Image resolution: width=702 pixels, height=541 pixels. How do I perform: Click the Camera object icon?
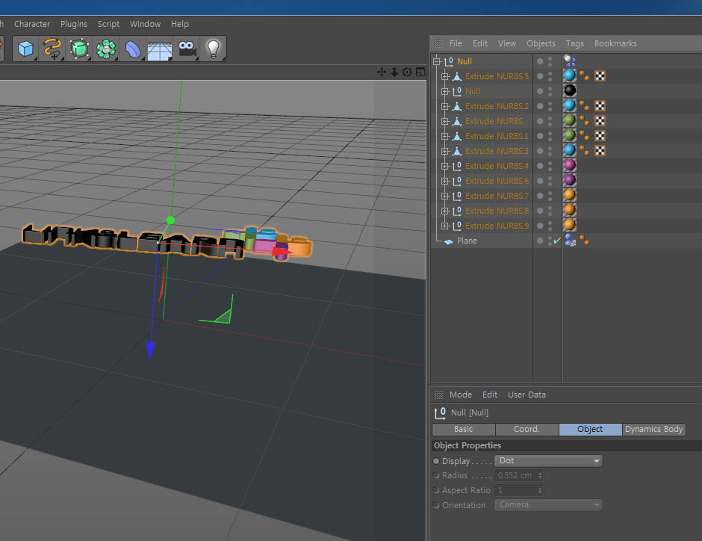[x=187, y=49]
